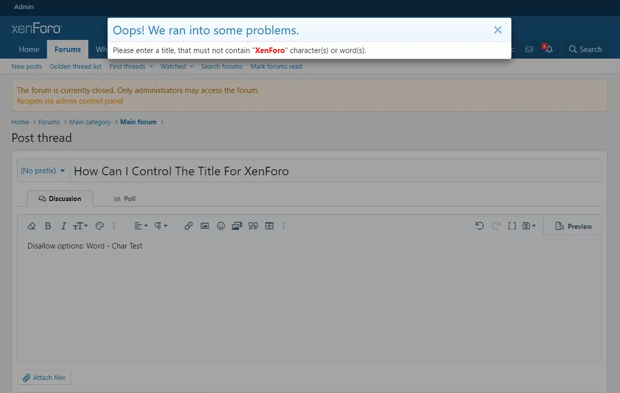Viewport: 620px width, 393px height.
Task: Open the conversations envelope icon
Action: click(x=529, y=49)
